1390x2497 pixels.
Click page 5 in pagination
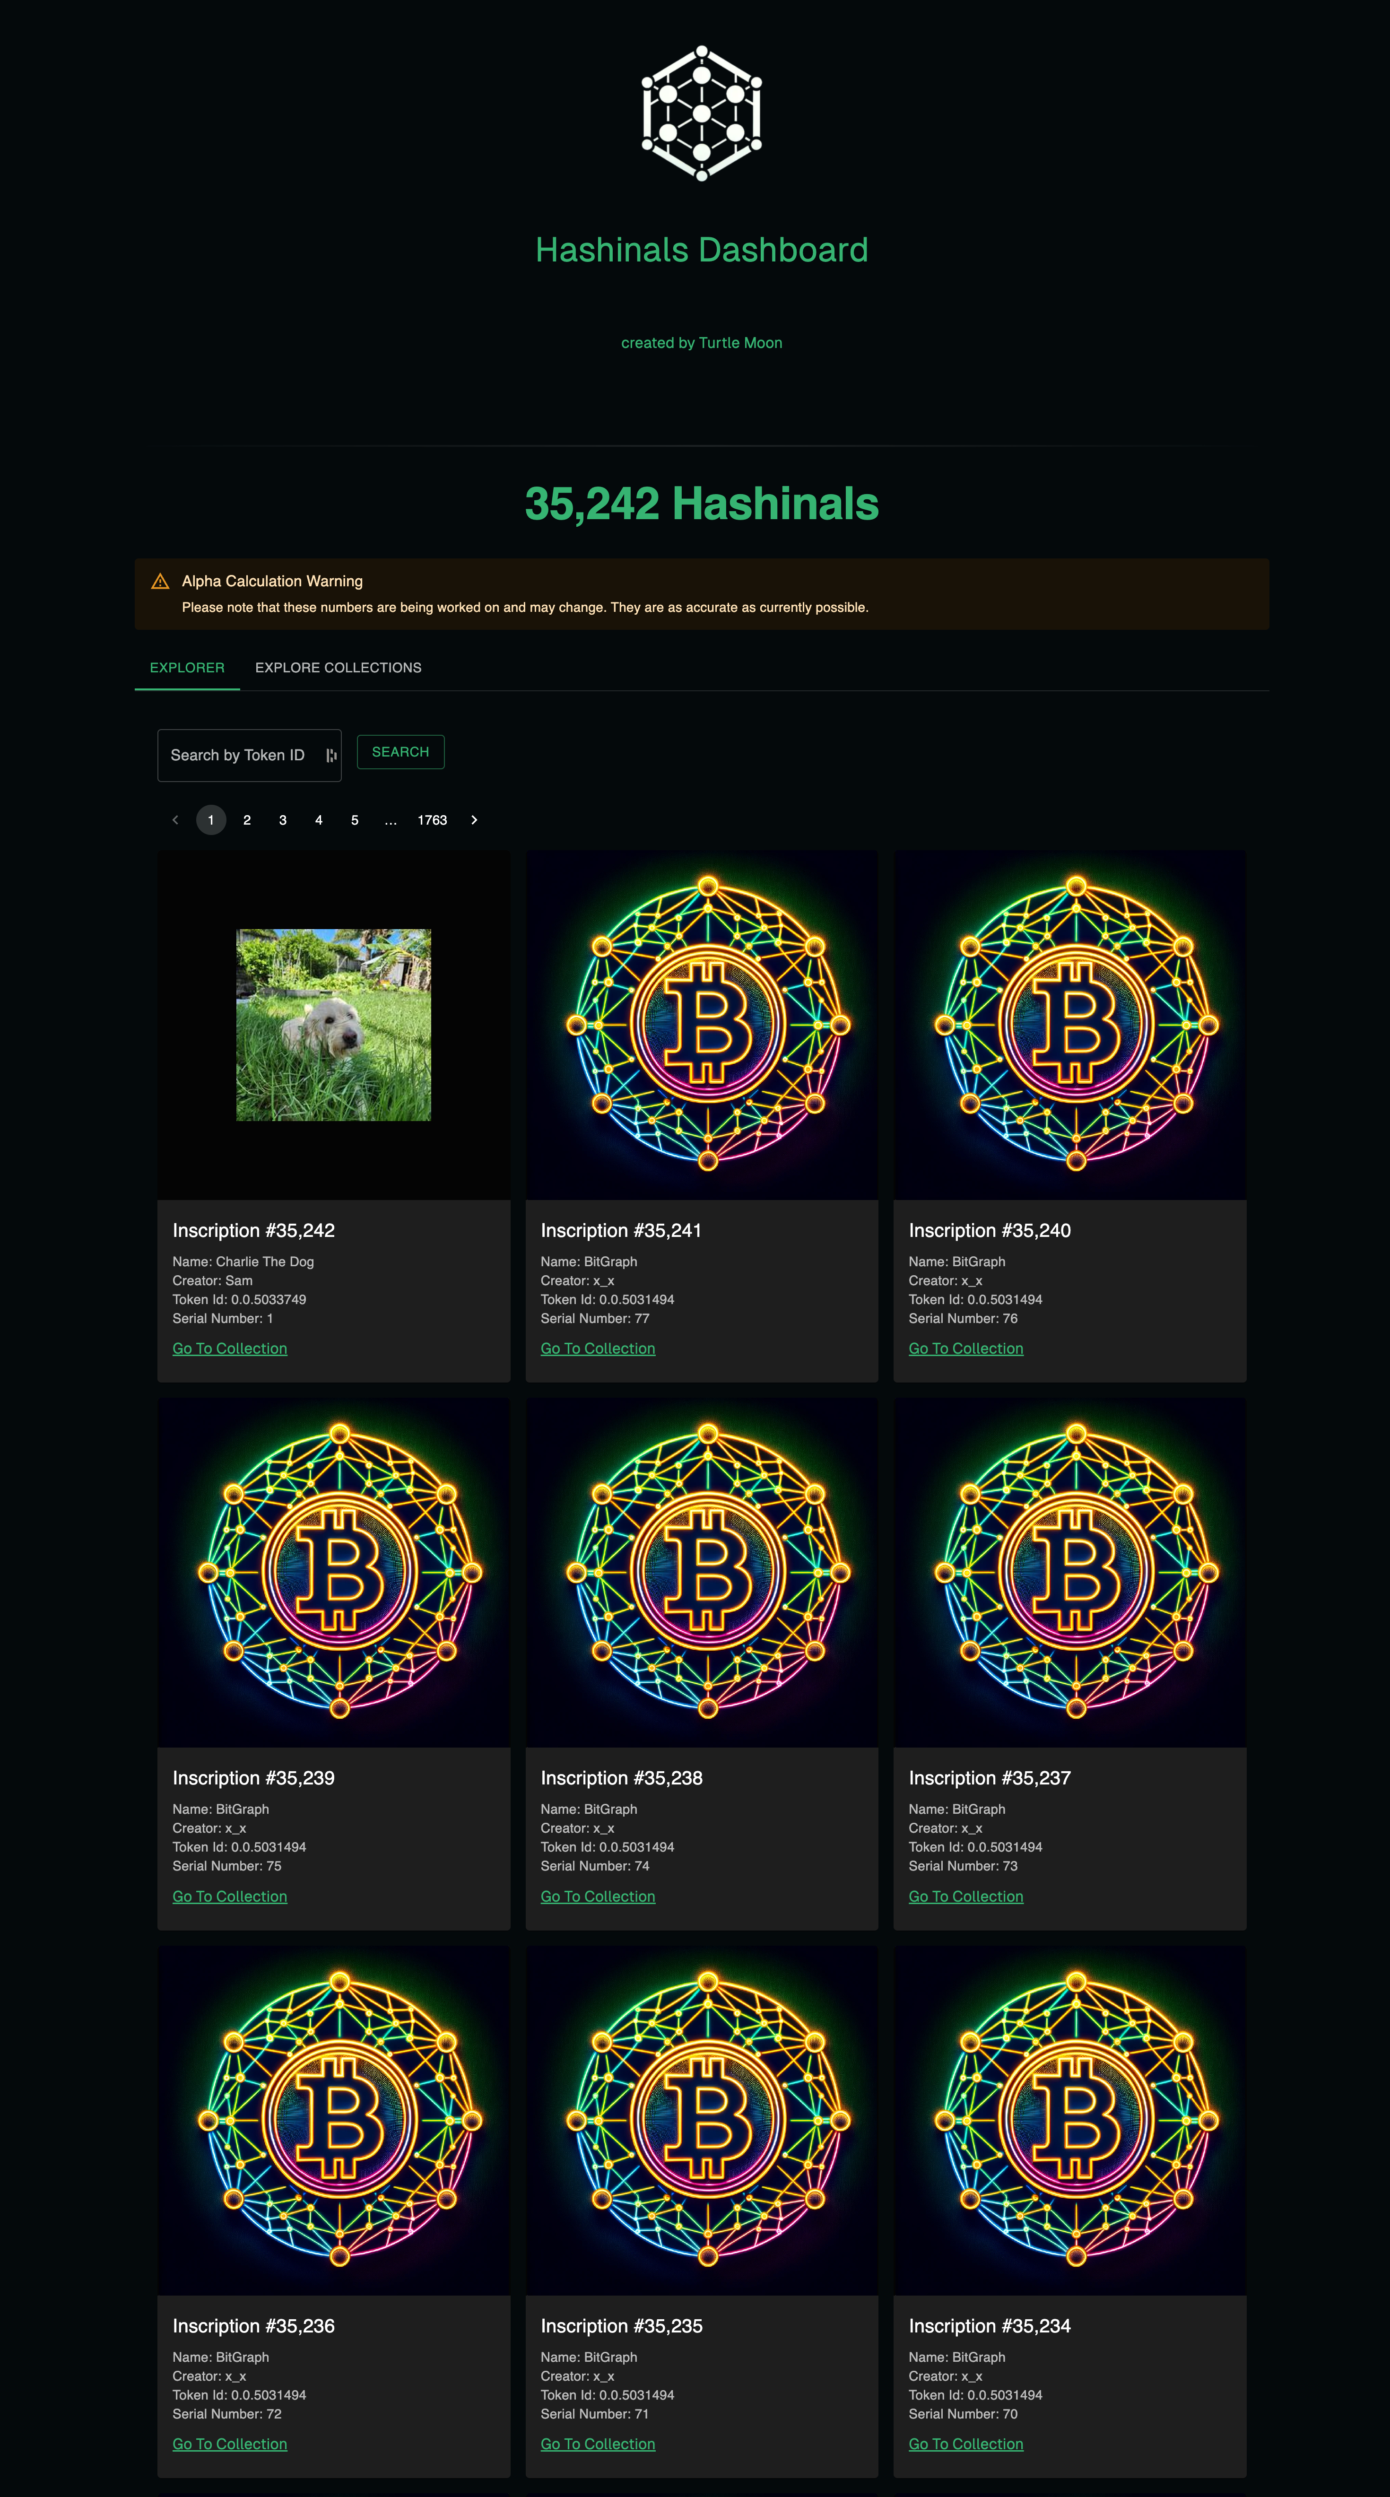(x=354, y=820)
